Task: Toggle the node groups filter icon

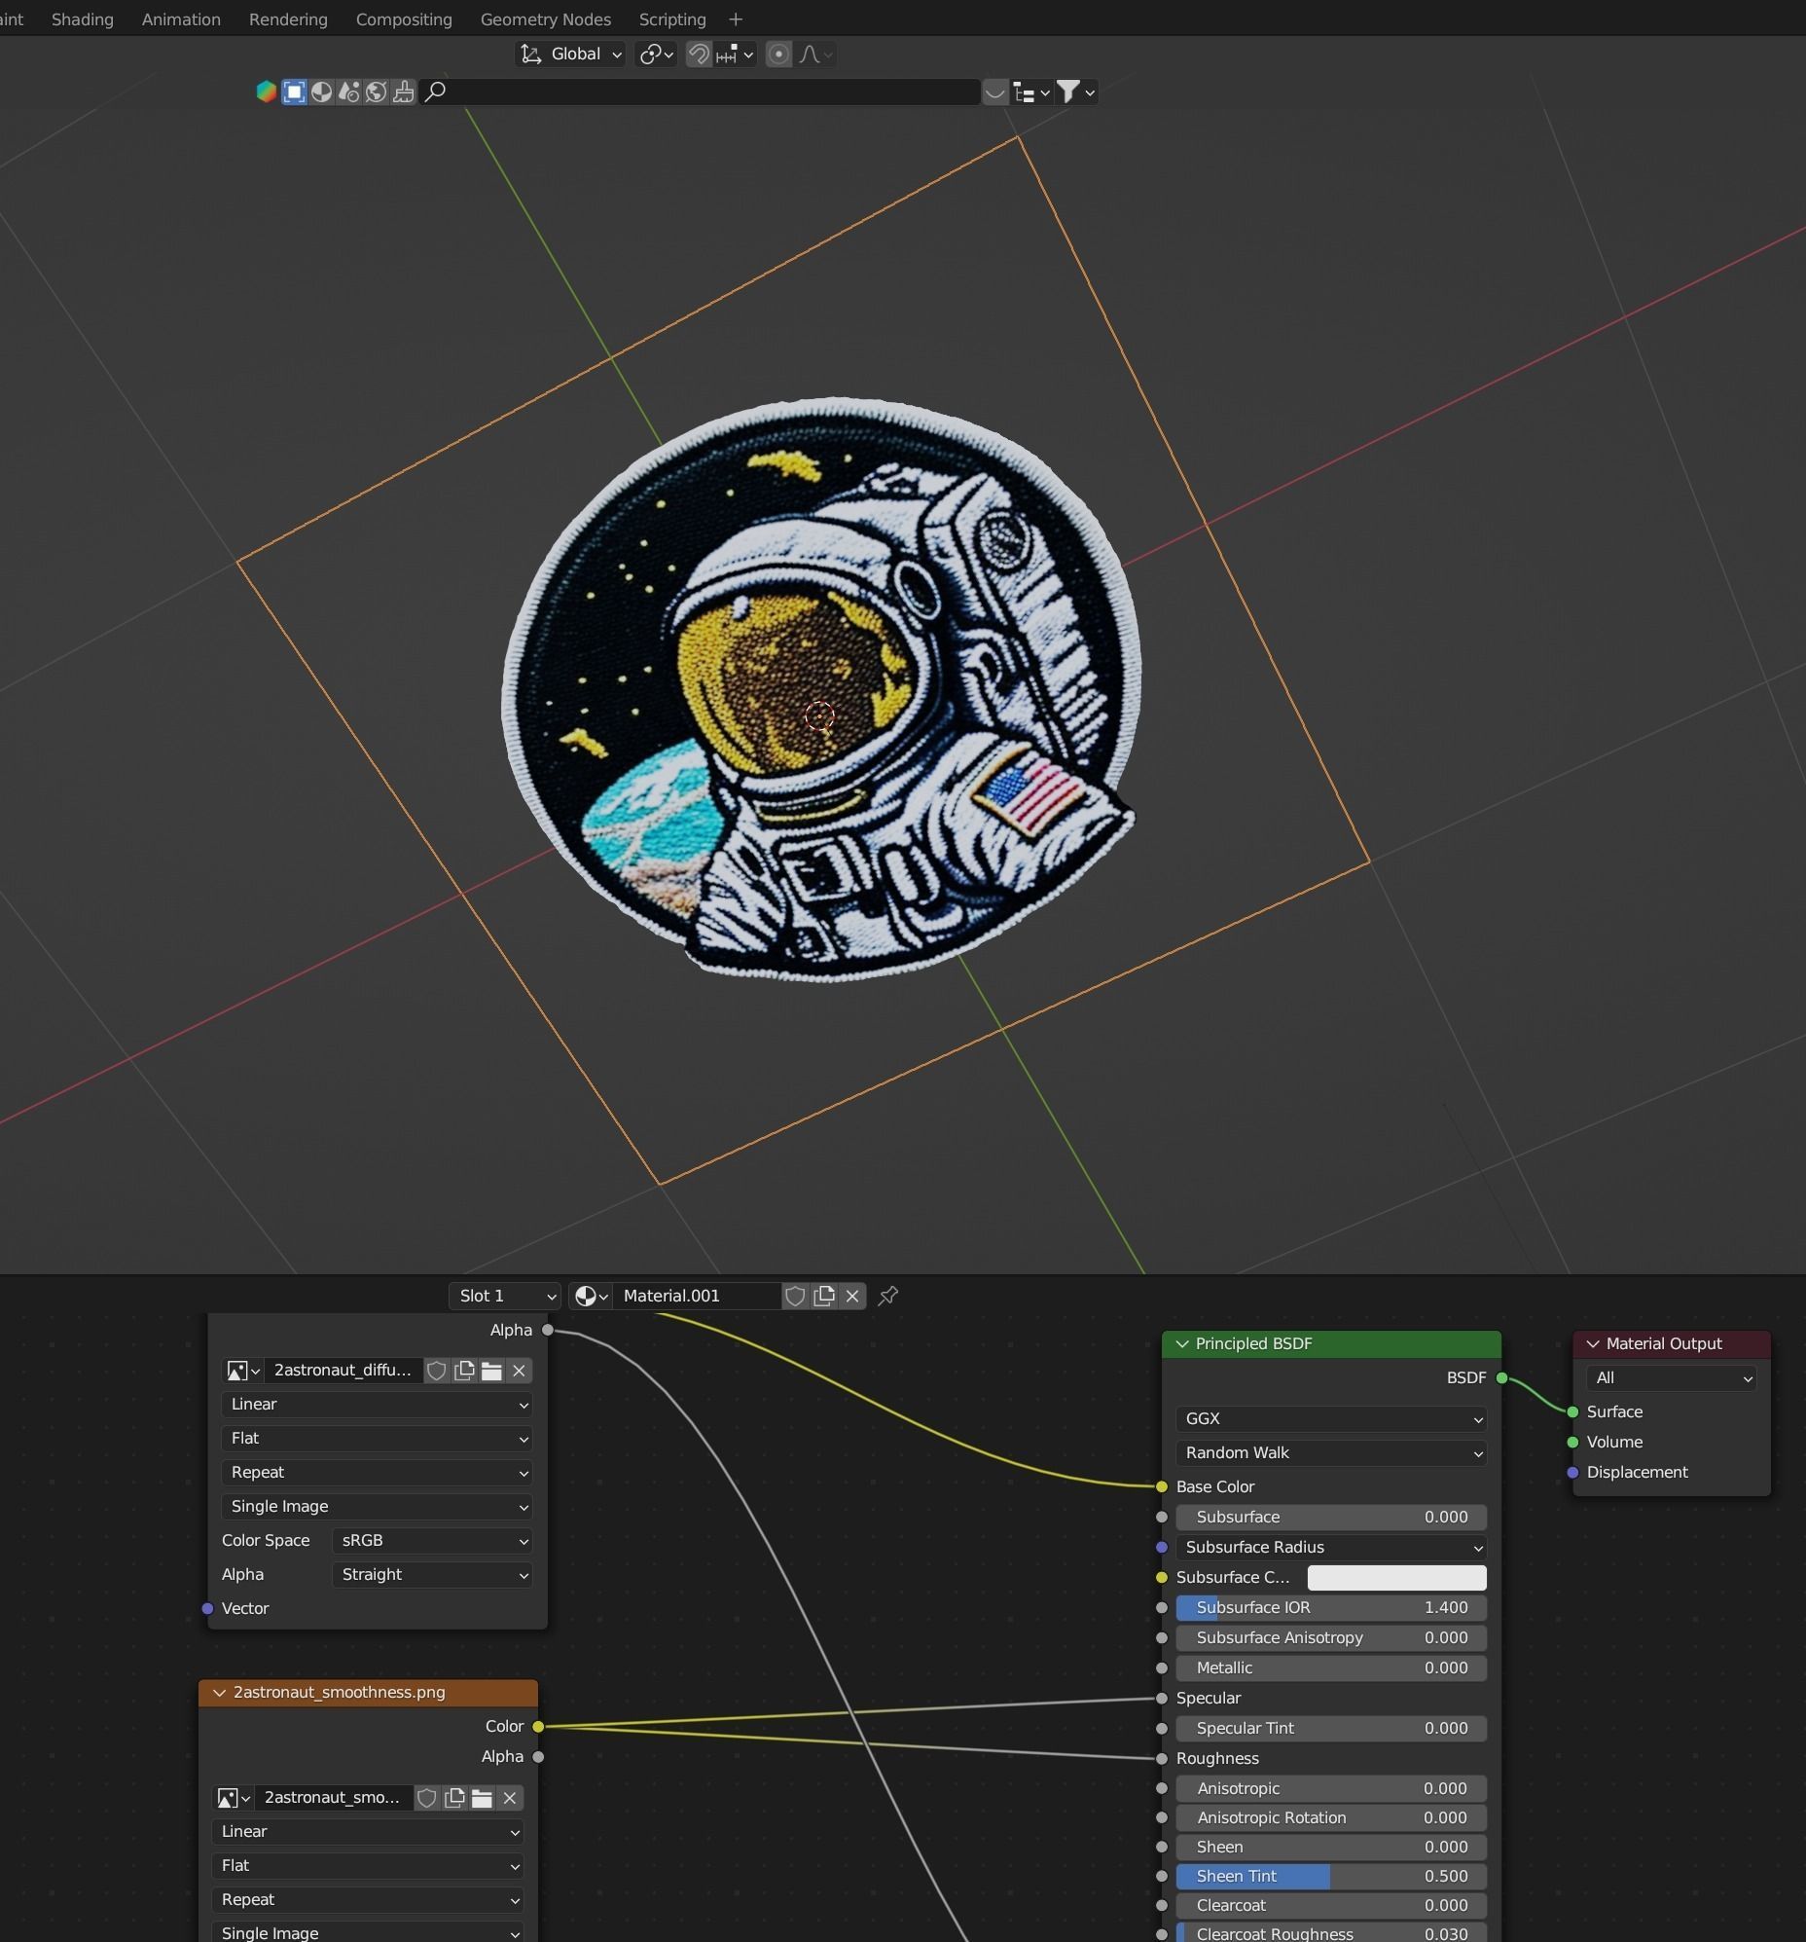Action: [348, 92]
